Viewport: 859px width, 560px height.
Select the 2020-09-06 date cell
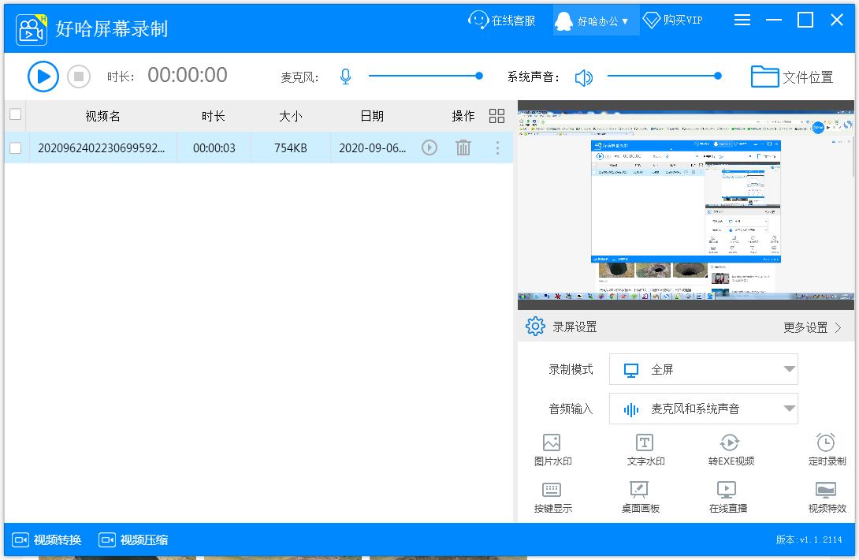pyautogui.click(x=373, y=148)
